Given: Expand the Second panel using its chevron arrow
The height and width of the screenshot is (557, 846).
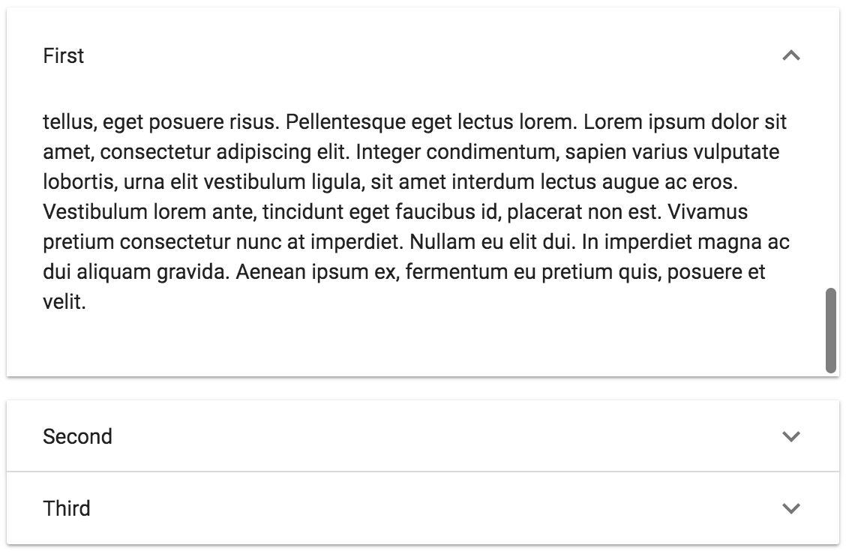Looking at the screenshot, I should [791, 436].
